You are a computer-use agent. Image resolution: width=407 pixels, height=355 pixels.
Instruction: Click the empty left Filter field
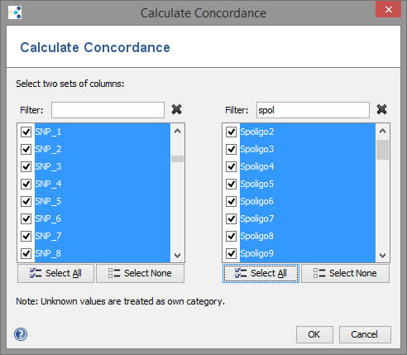[108, 110]
